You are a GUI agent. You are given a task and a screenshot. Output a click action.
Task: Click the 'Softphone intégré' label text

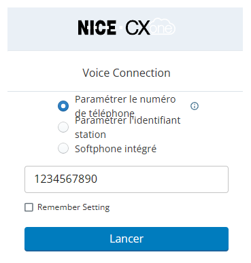pyautogui.click(x=116, y=149)
